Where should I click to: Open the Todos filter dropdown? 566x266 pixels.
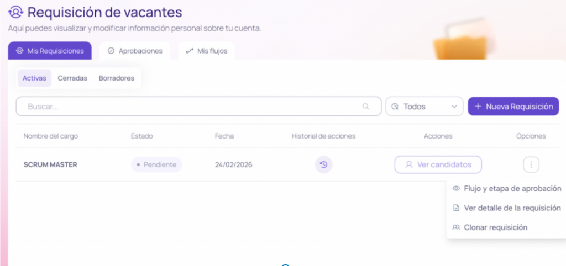tap(424, 107)
